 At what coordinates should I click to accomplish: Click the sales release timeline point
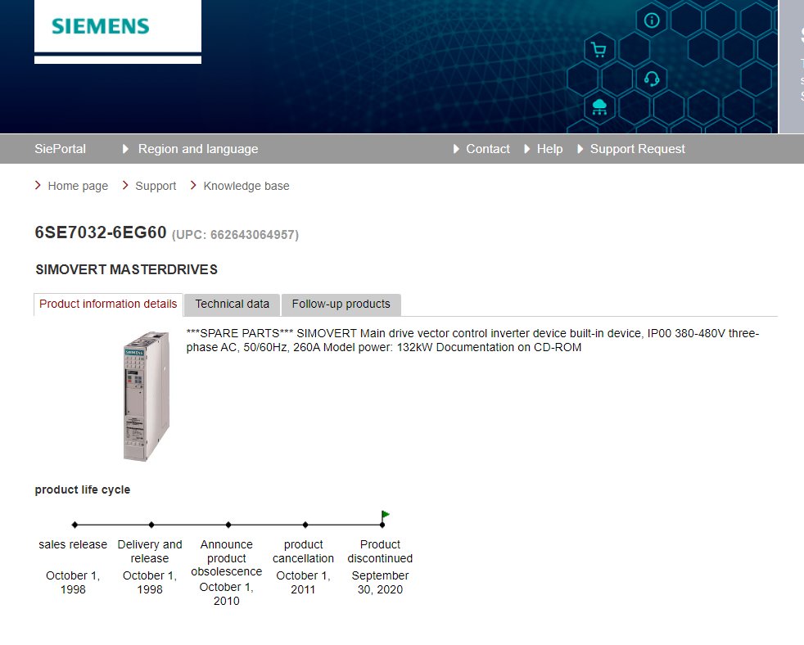coord(75,525)
